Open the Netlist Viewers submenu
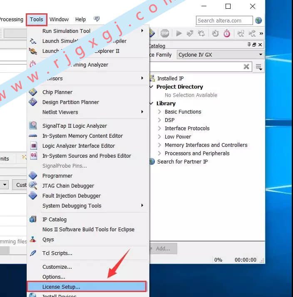The height and width of the screenshot is (297, 293). [x=88, y=112]
